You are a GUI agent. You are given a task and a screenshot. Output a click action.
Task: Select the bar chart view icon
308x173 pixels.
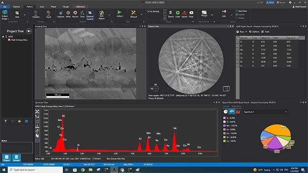coord(238,112)
